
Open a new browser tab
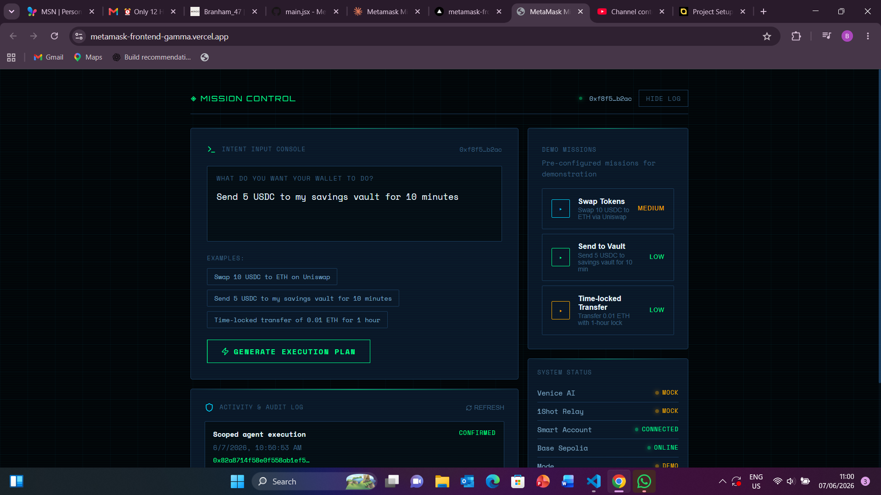coord(764,12)
